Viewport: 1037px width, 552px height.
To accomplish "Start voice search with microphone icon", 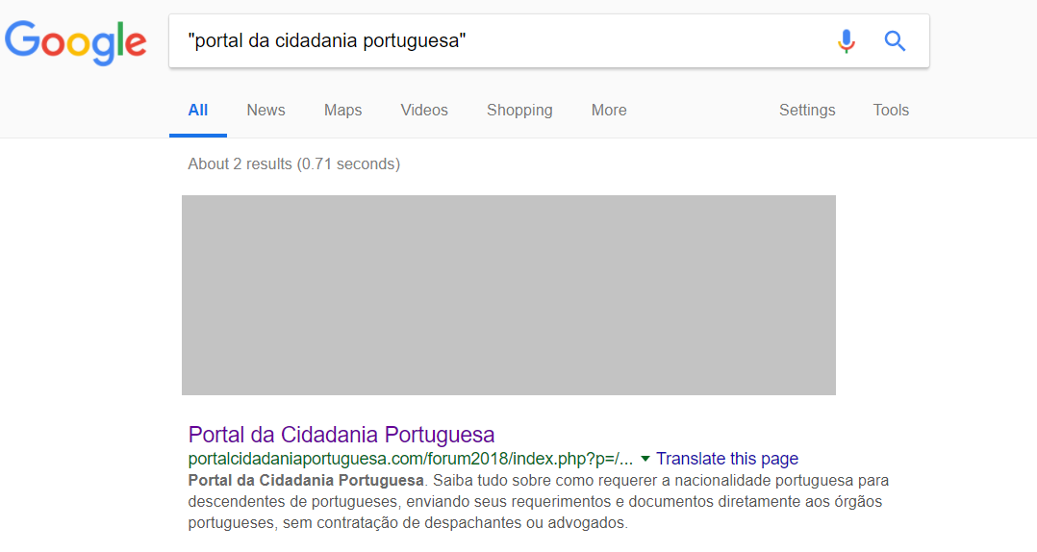I will coord(846,41).
